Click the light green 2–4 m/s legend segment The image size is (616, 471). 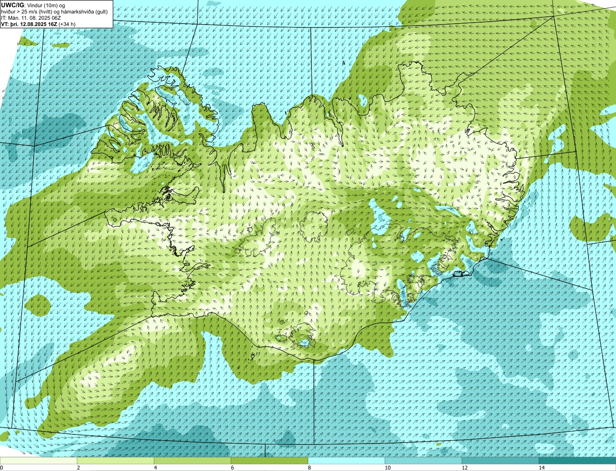(115, 460)
